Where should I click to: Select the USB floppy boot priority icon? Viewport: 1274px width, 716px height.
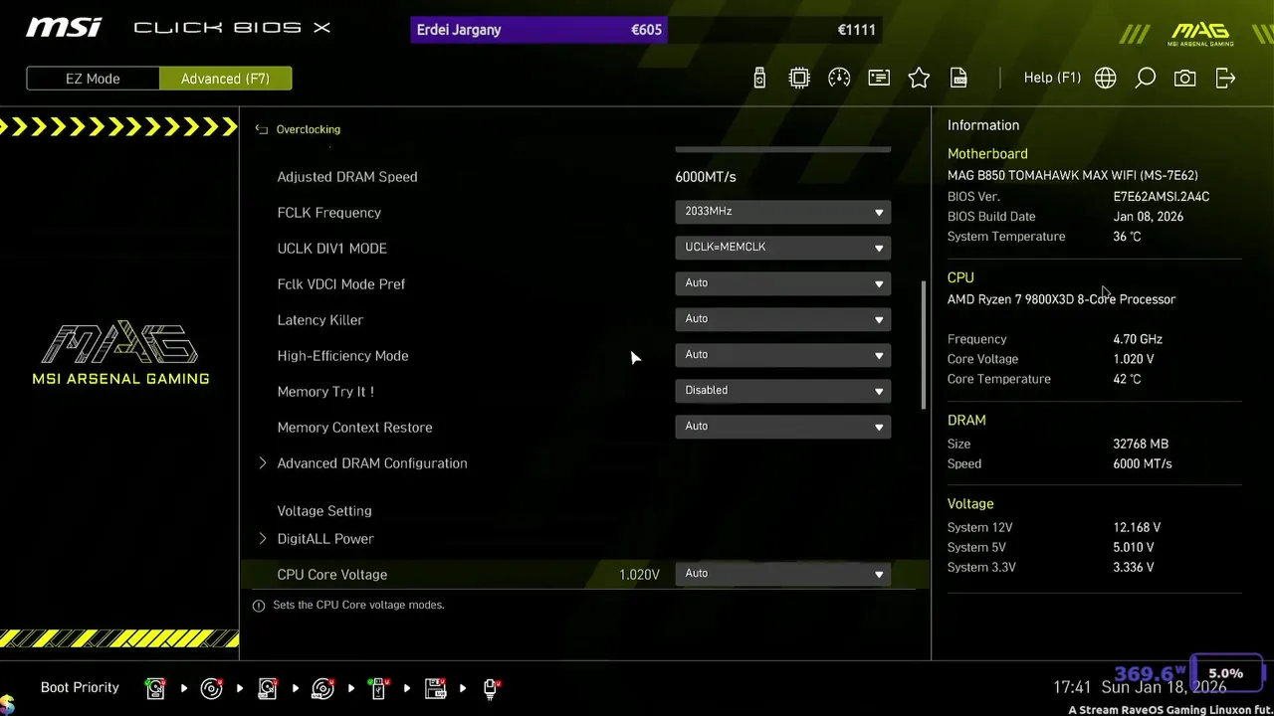(435, 688)
